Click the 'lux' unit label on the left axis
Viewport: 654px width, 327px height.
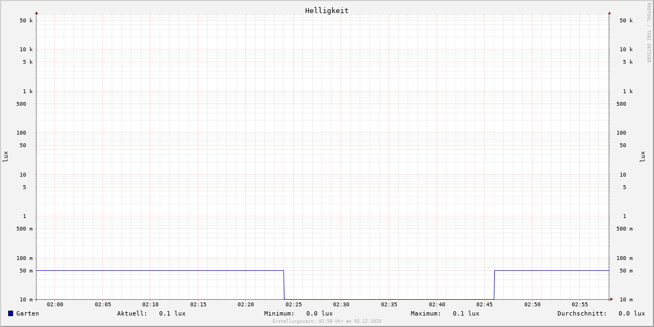click(5, 156)
